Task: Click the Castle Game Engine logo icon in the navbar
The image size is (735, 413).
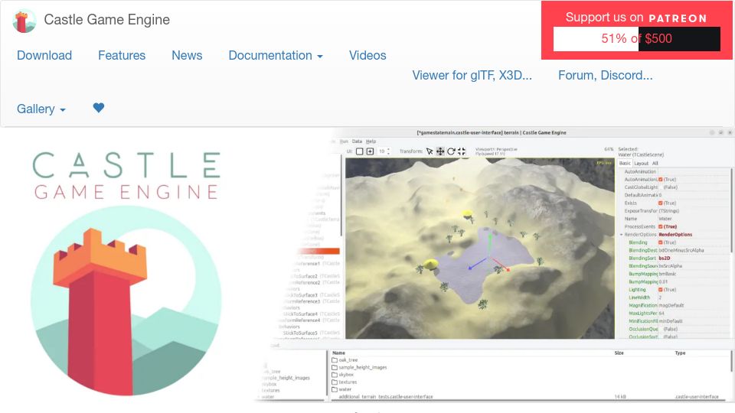Action: click(24, 21)
